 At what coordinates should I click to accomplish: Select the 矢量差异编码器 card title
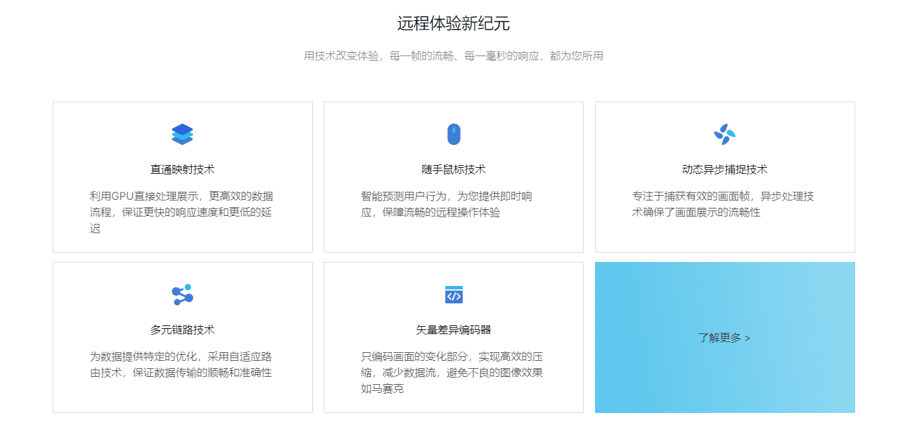(x=453, y=330)
